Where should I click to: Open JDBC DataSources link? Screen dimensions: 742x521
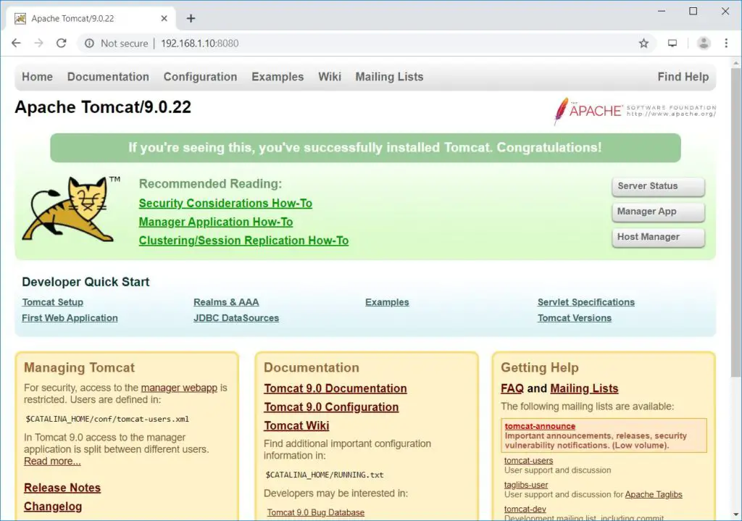[x=236, y=318]
